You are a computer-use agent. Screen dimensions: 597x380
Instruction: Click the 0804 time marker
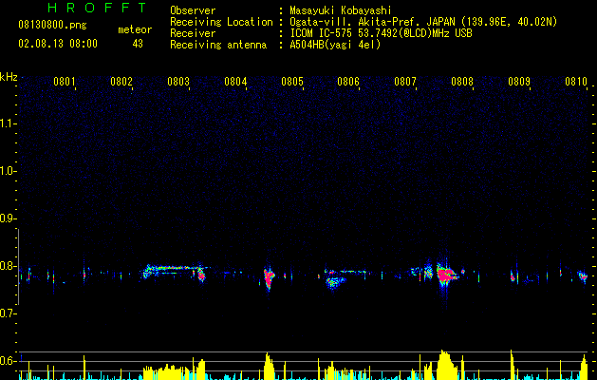point(235,82)
